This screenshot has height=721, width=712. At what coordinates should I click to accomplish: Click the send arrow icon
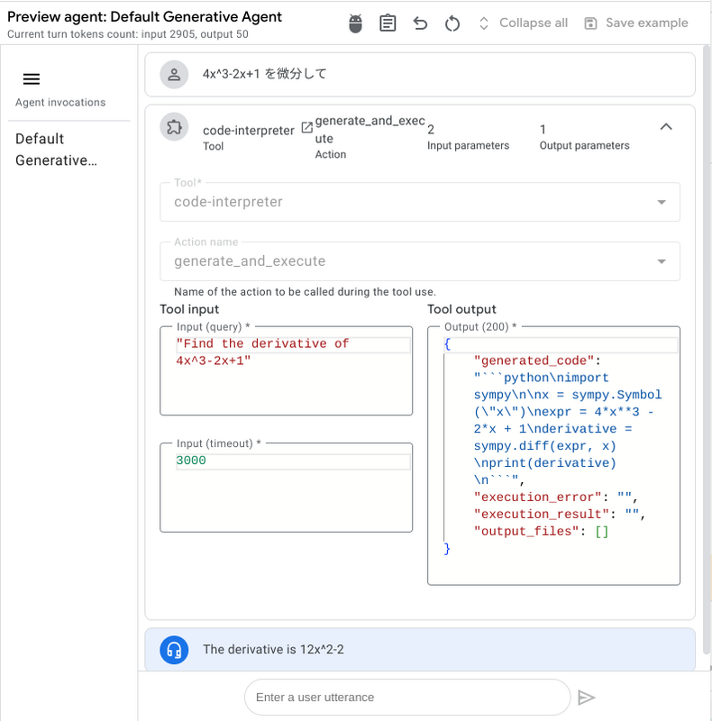[x=586, y=698]
